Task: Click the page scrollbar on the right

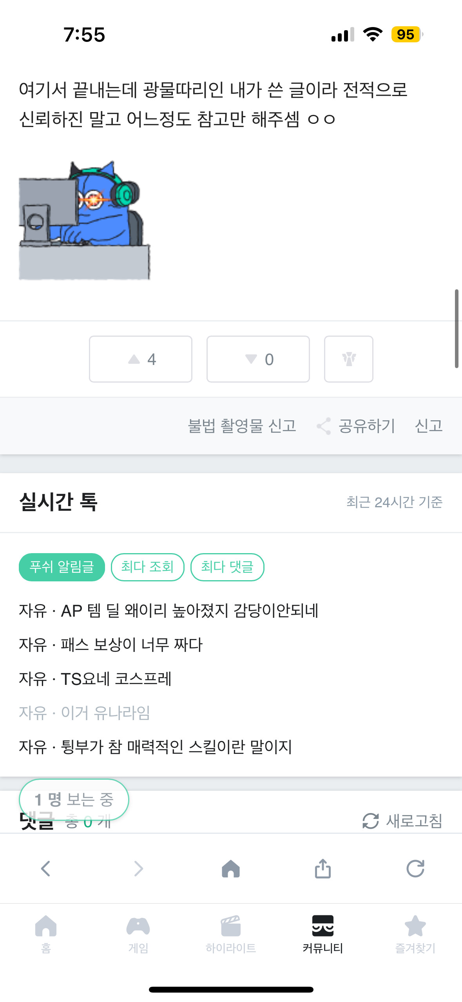Action: 457,329
